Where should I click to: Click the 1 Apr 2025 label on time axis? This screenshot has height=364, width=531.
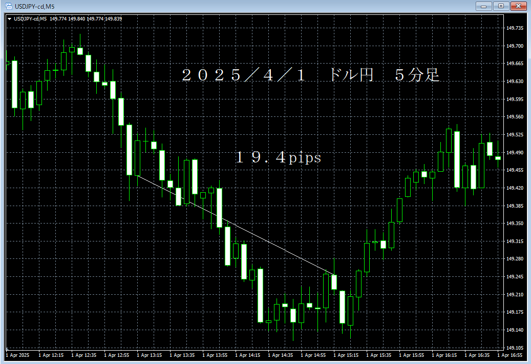(x=18, y=354)
